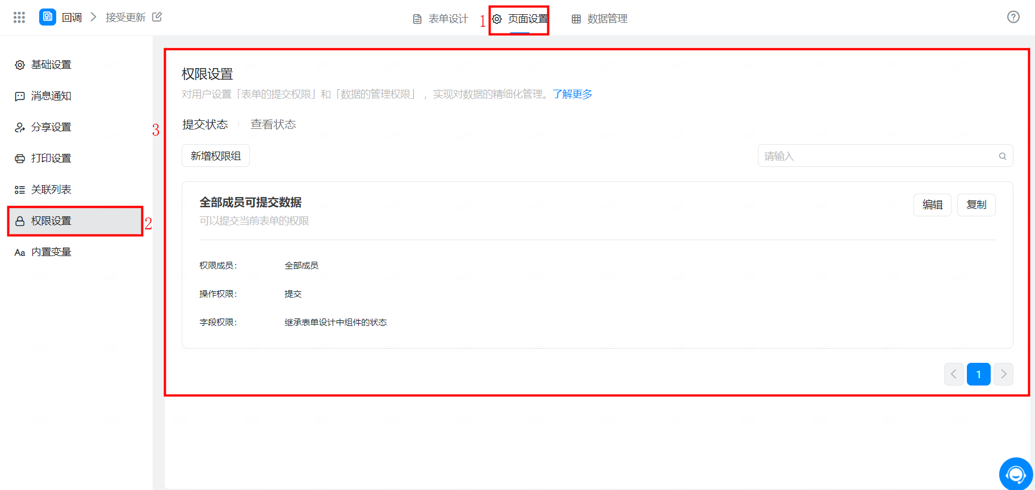Open the apps grid launcher icon

point(19,18)
